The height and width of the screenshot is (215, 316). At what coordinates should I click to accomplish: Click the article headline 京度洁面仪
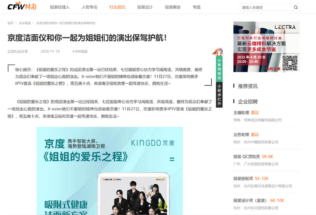pyautogui.click(x=87, y=38)
